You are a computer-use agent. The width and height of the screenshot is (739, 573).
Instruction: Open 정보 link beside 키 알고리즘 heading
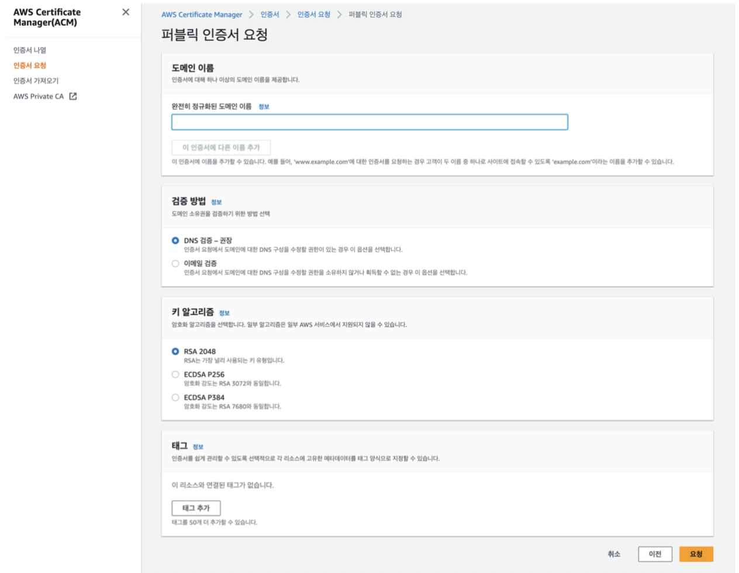point(225,313)
